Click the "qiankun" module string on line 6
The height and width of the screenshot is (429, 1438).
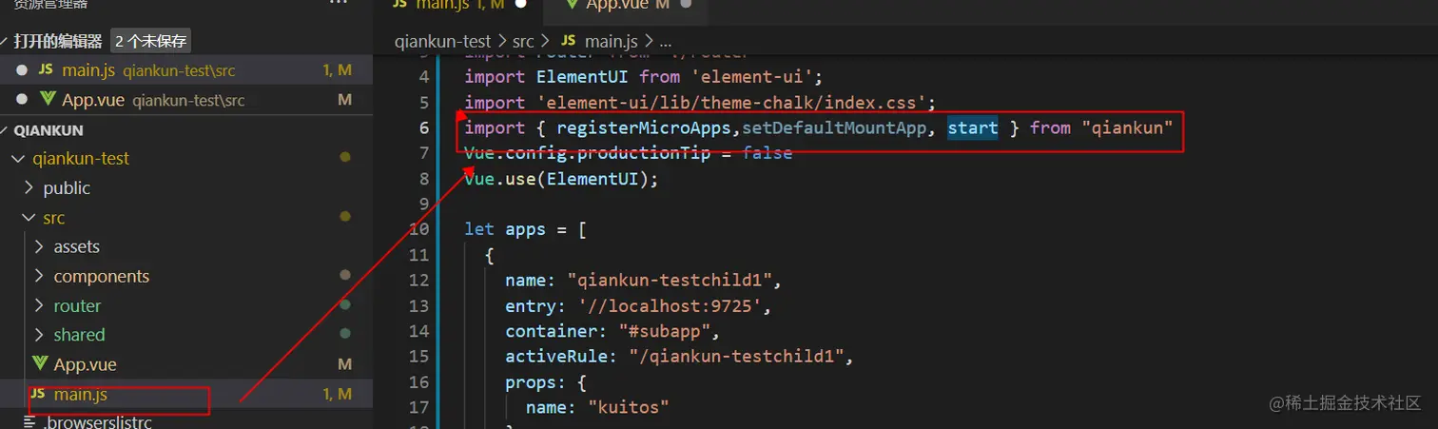tap(1127, 127)
